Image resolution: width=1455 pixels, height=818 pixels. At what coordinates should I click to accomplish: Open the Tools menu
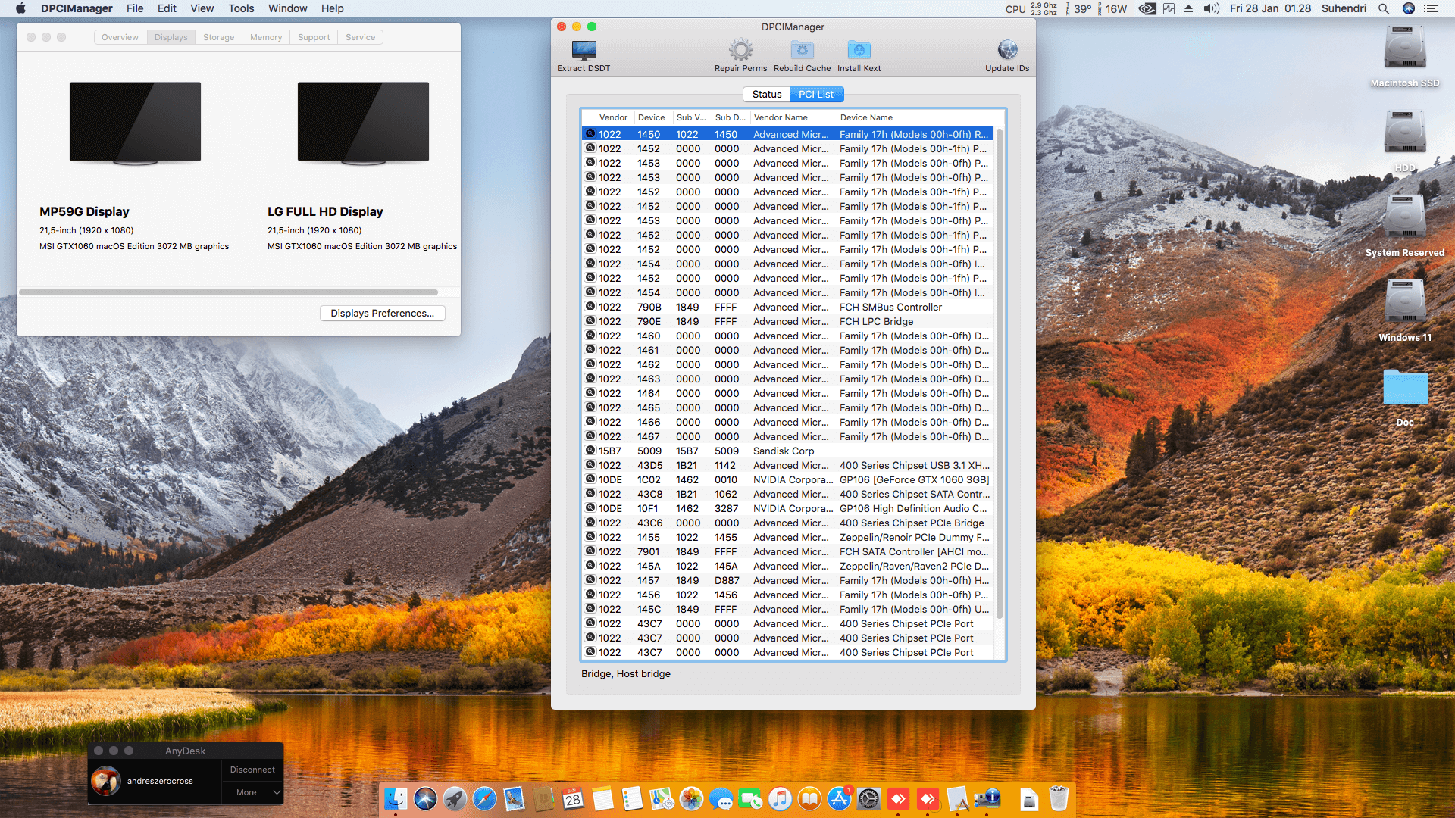point(241,8)
